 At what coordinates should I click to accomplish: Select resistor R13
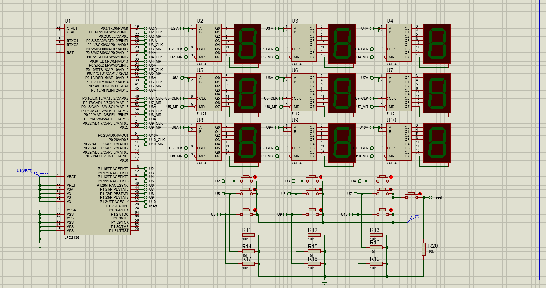[x=376, y=235]
